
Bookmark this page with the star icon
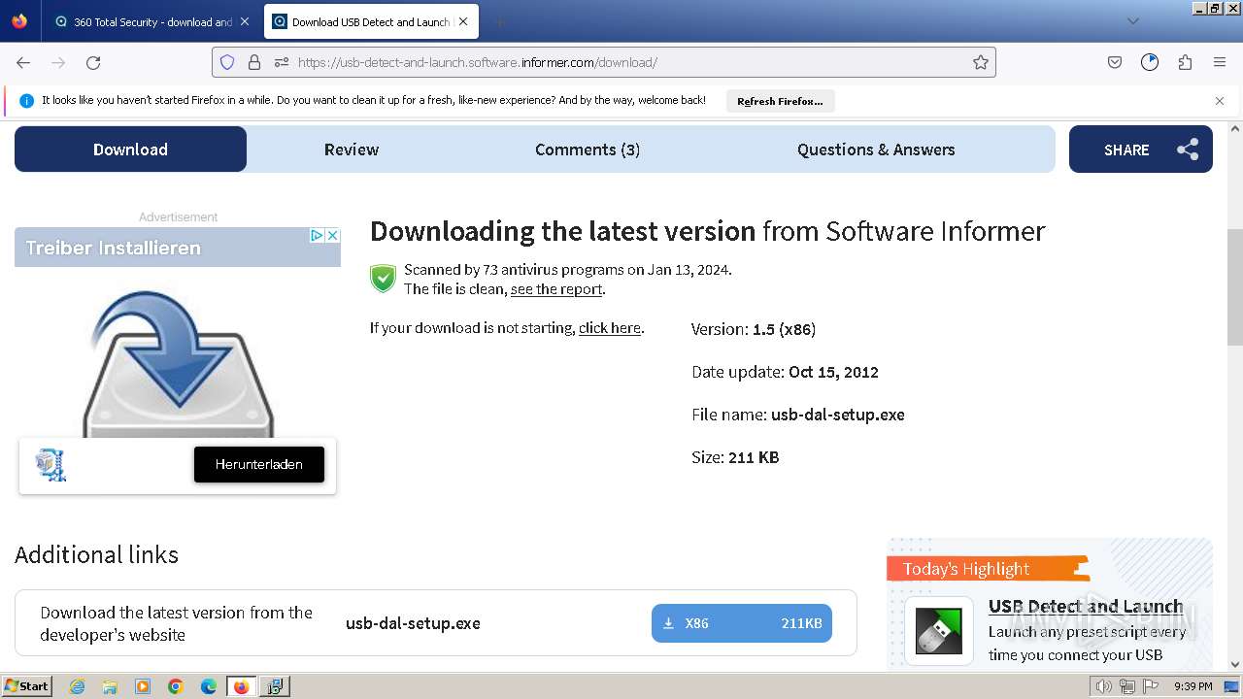[x=981, y=62]
